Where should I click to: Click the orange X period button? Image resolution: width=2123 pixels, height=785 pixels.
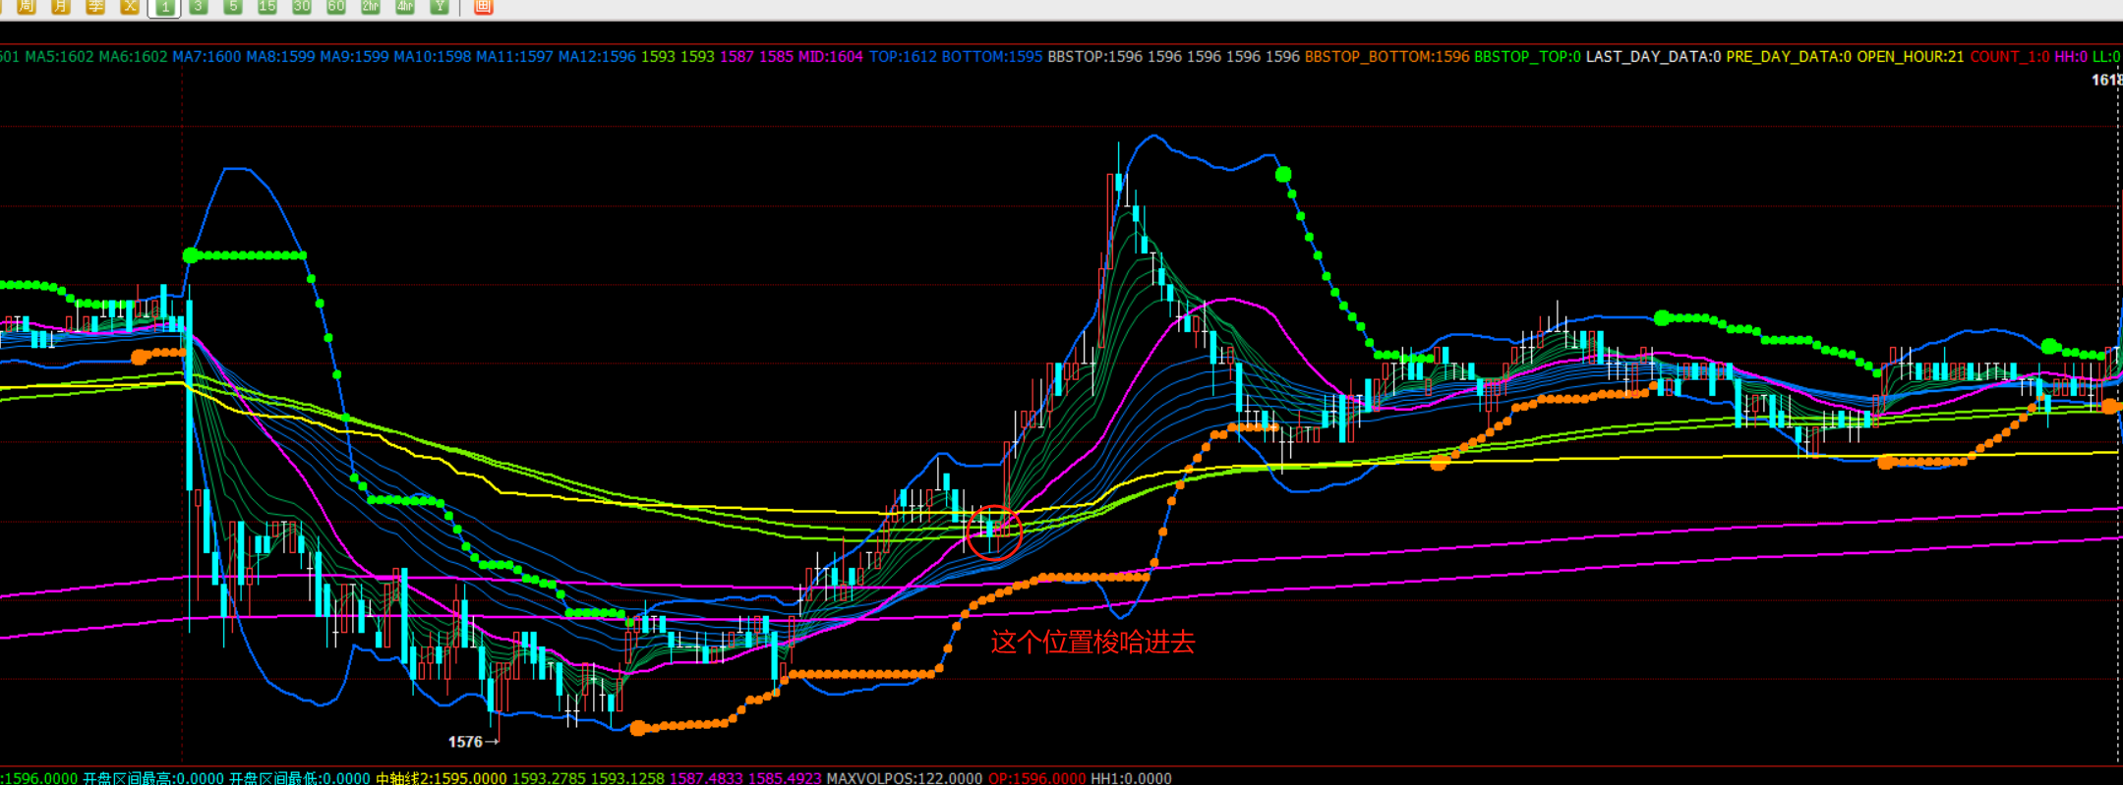tap(130, 6)
